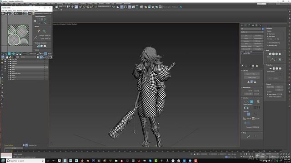Viewport: 291px width, 163px height.
Task: Click the Load button in Channel rollout
Action: click(279, 90)
